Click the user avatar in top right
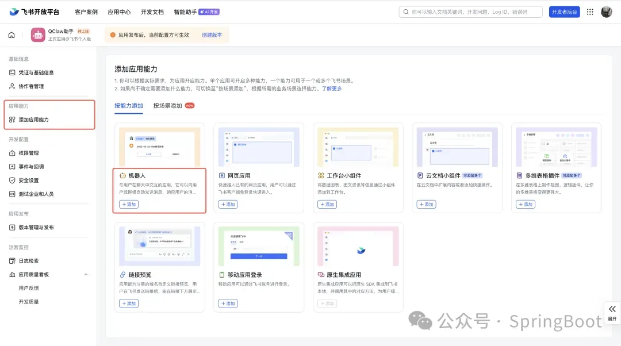This screenshot has height=346, width=621. pyautogui.click(x=607, y=12)
